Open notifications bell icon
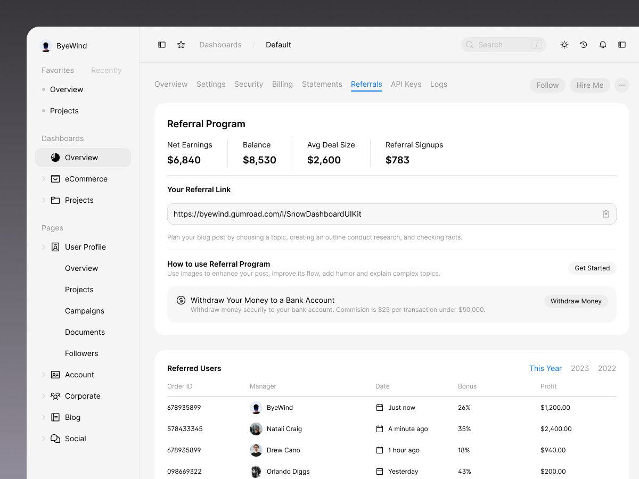 (x=603, y=45)
